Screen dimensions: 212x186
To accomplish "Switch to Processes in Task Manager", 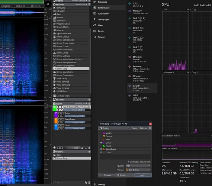I will pyautogui.click(x=109, y=2).
